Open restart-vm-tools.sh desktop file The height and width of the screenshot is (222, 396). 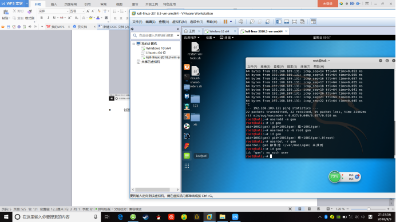point(195,51)
